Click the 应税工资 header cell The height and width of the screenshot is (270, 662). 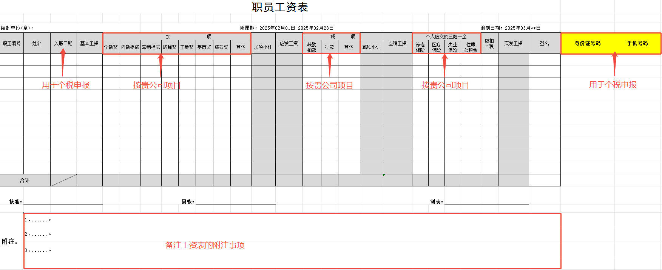pyautogui.click(x=398, y=43)
